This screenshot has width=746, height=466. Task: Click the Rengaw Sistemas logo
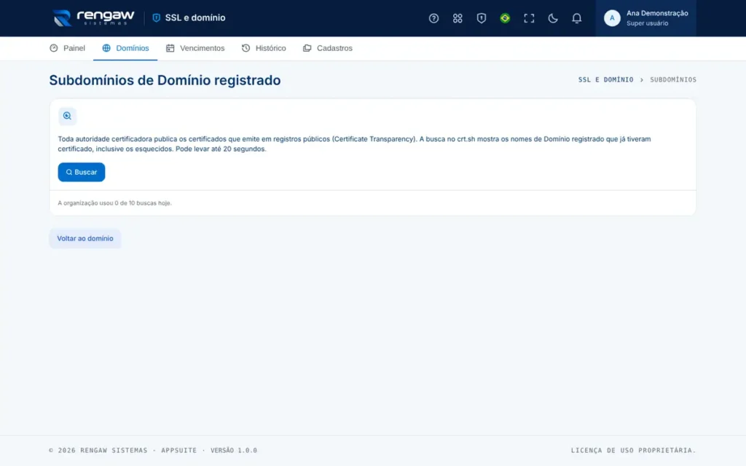pyautogui.click(x=94, y=18)
